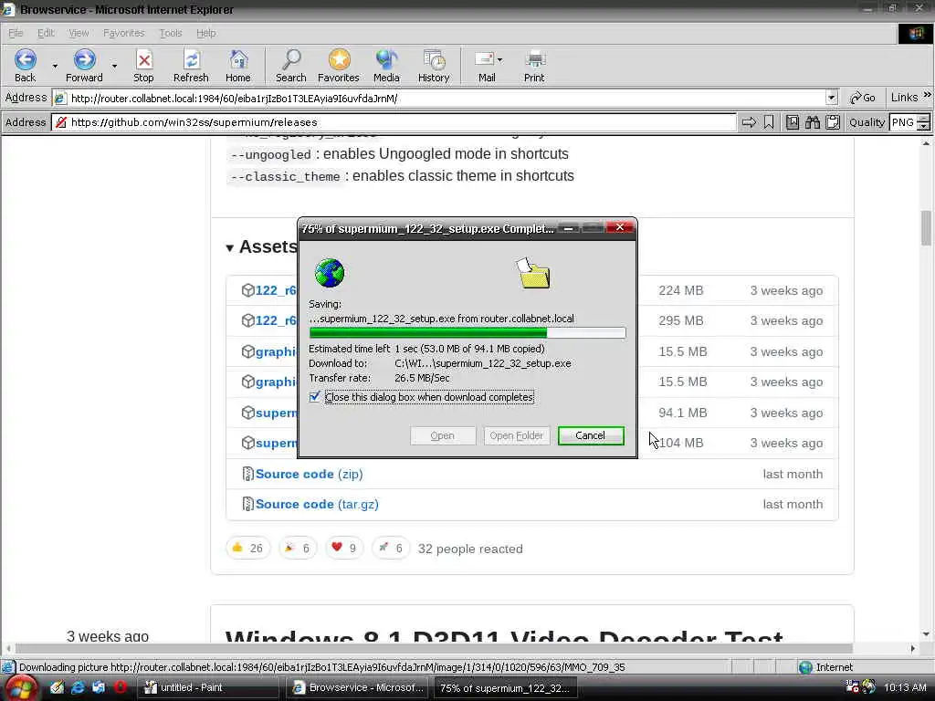This screenshot has width=935, height=701.
Task: Click the Browservice github.com address field
Action: (x=394, y=122)
